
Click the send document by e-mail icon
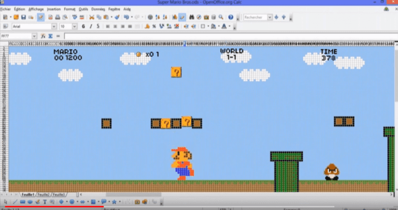coord(31,17)
